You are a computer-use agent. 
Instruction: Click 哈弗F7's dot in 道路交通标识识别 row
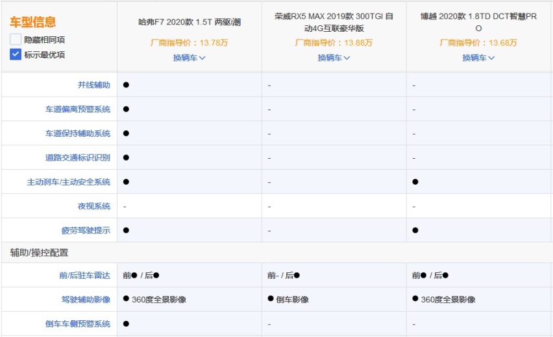pyautogui.click(x=126, y=157)
